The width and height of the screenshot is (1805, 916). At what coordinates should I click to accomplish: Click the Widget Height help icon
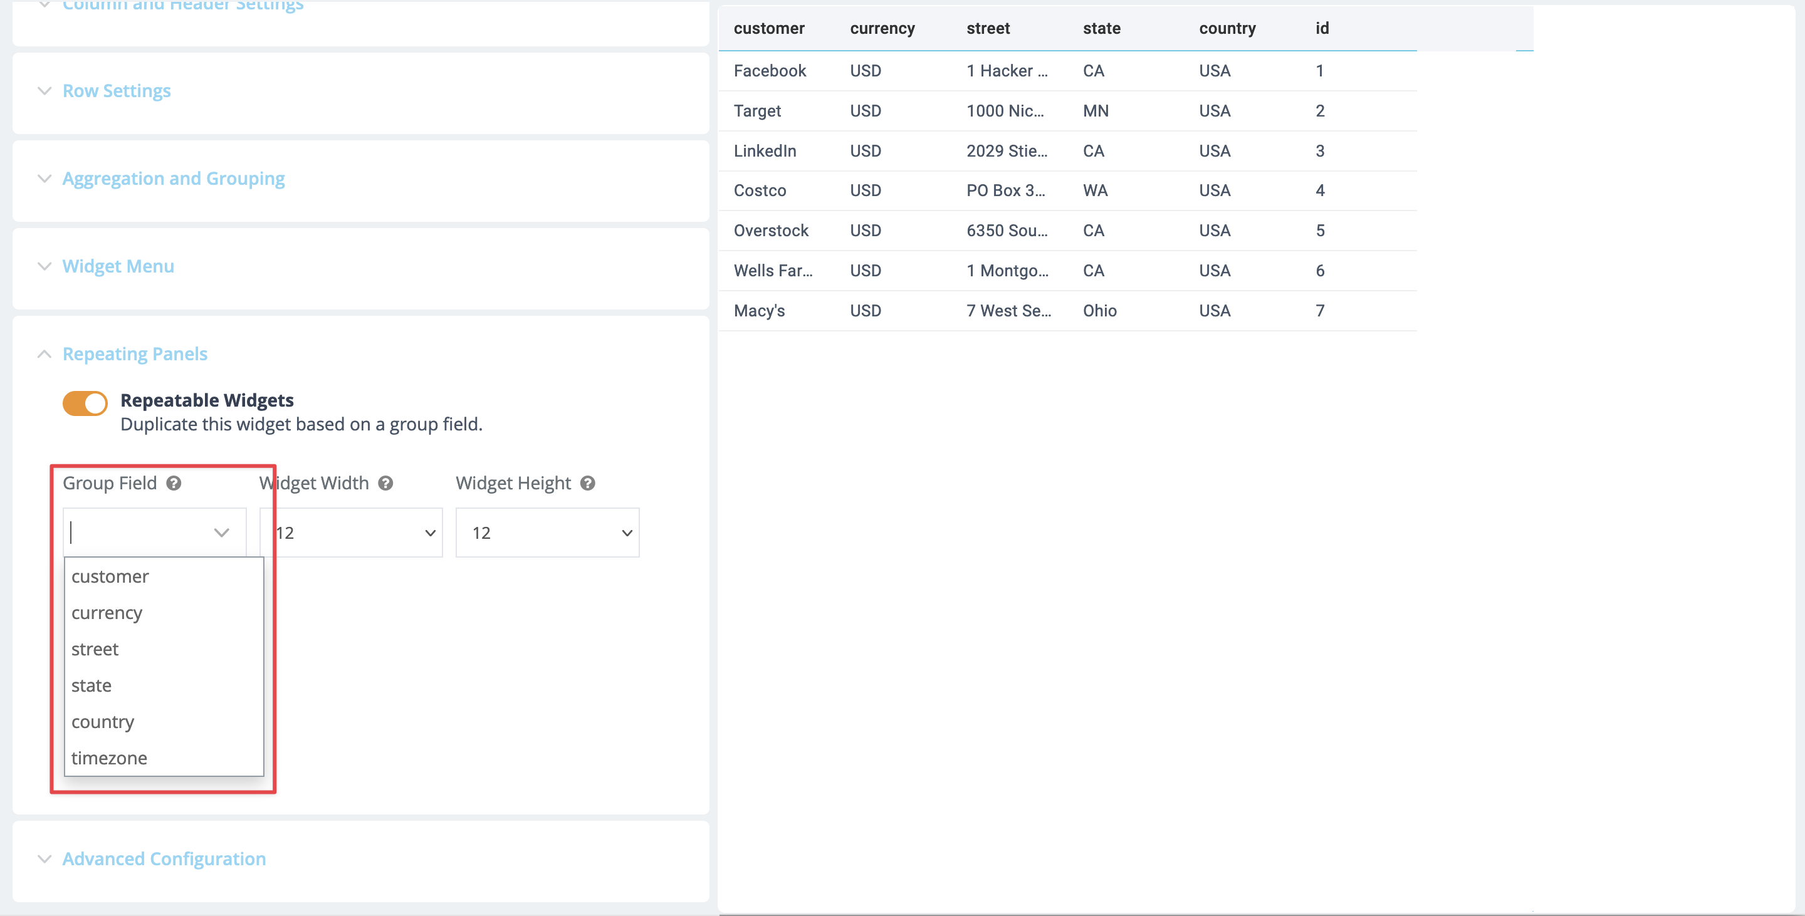(x=587, y=482)
